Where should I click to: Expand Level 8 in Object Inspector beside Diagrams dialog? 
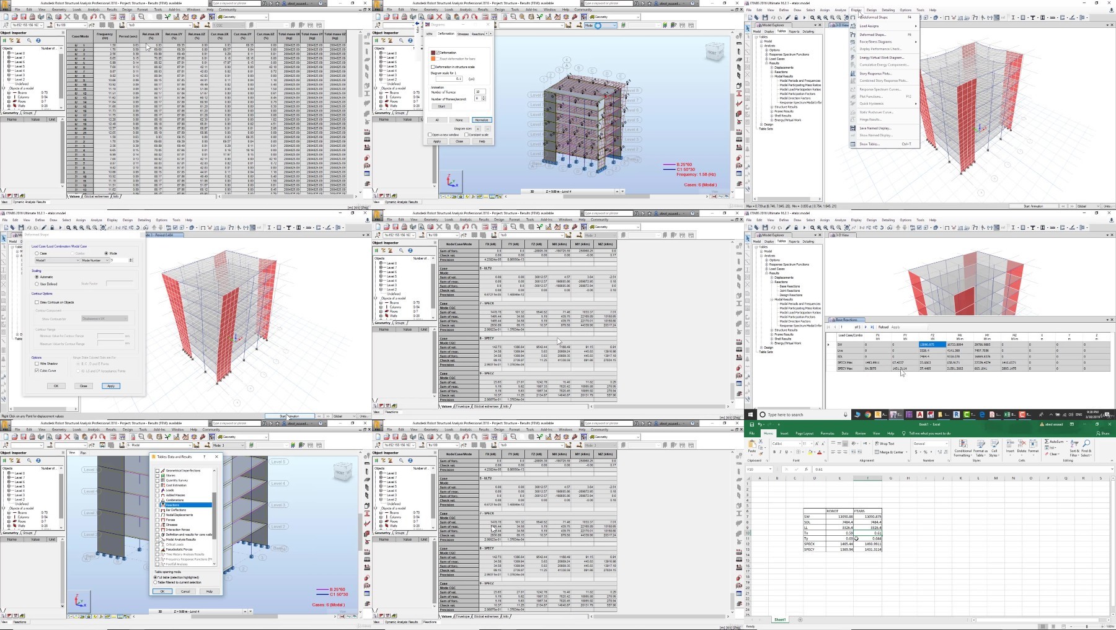click(x=381, y=53)
